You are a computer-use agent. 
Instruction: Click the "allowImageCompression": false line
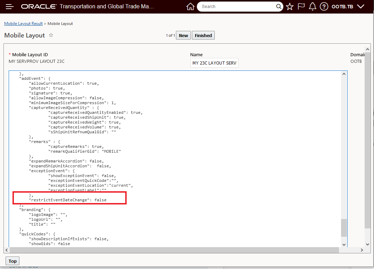[x=66, y=98]
